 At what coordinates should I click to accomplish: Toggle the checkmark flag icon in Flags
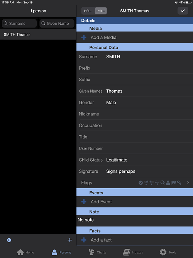pyautogui.click(x=141, y=182)
